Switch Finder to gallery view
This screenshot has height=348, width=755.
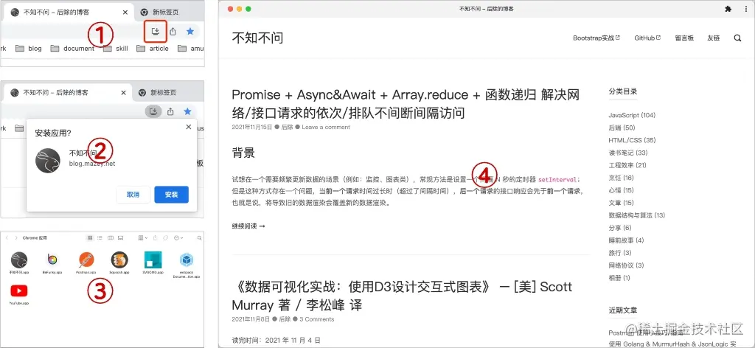tap(120, 238)
